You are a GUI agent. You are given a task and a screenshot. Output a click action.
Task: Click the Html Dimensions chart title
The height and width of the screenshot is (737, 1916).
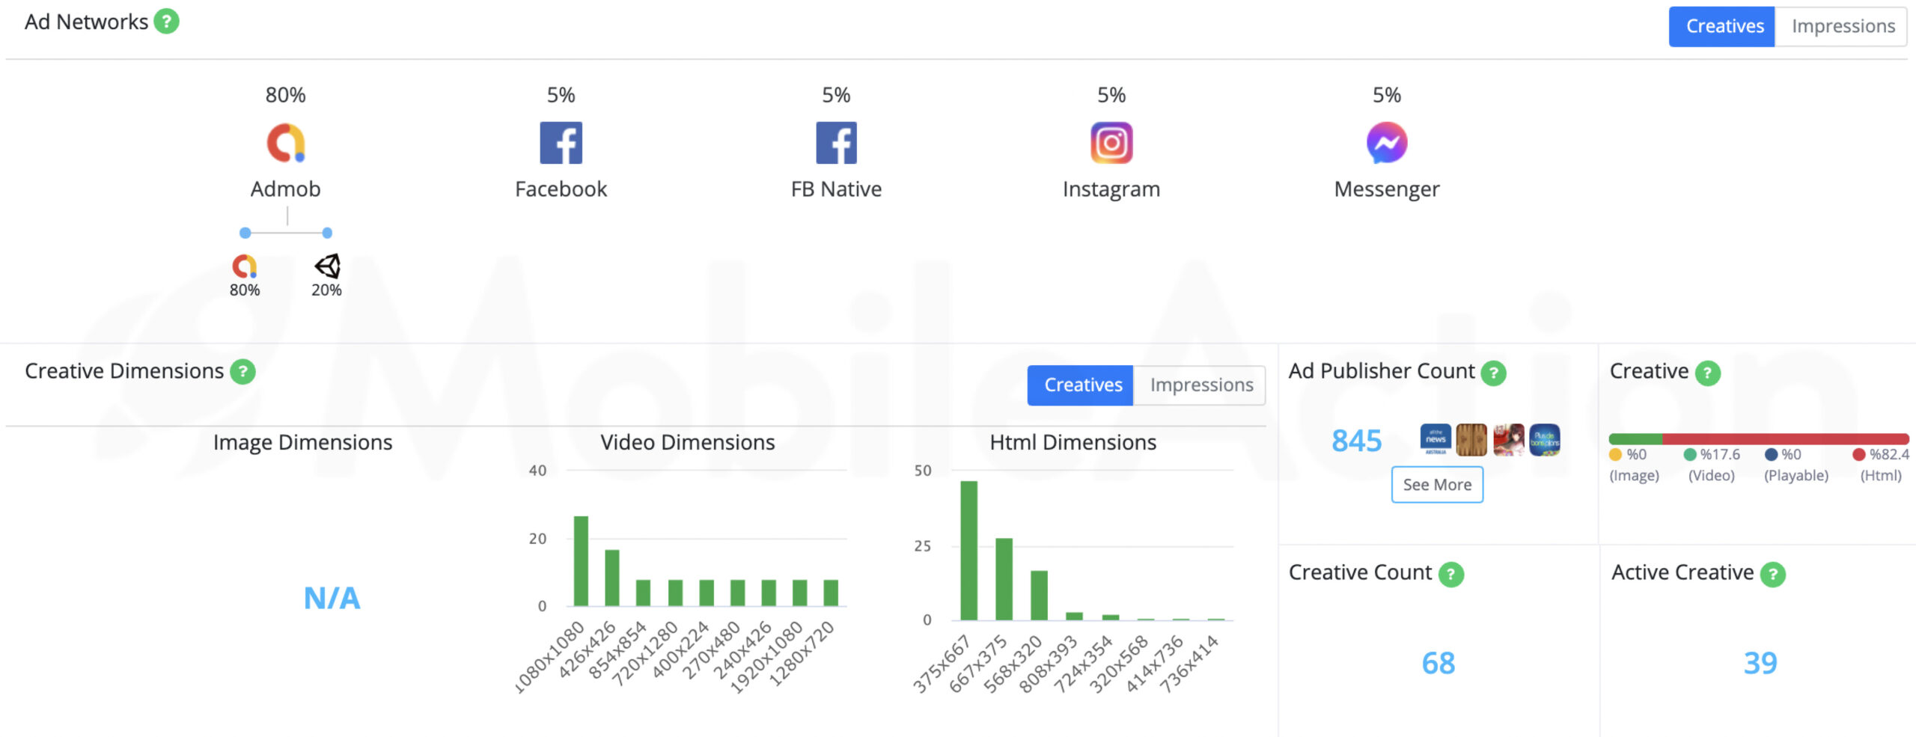coord(1073,442)
